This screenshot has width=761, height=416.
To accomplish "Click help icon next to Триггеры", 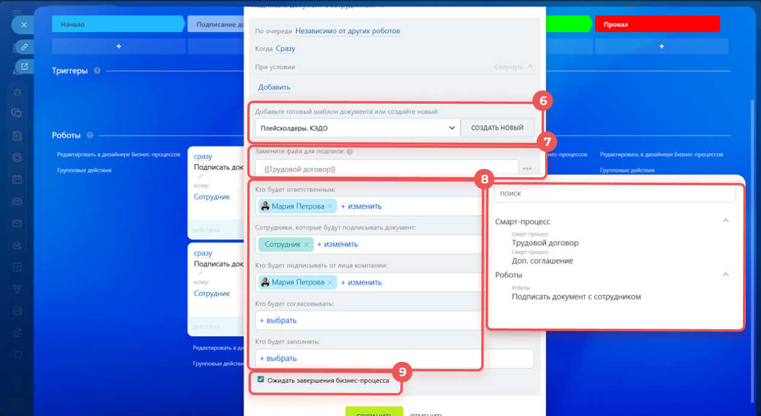I will click(x=97, y=71).
